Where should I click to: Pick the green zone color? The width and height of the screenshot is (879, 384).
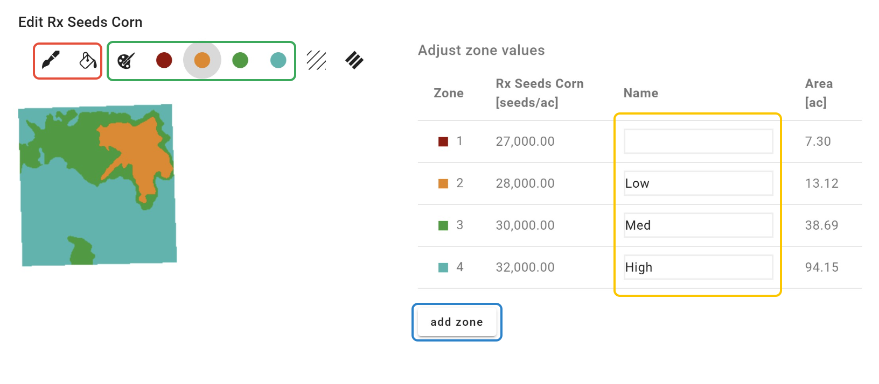(x=240, y=60)
